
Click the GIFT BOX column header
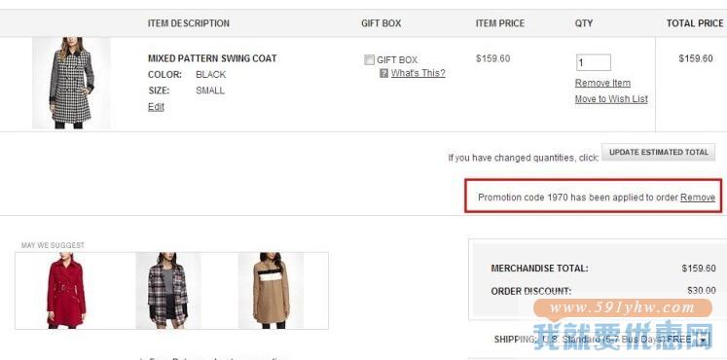(382, 23)
